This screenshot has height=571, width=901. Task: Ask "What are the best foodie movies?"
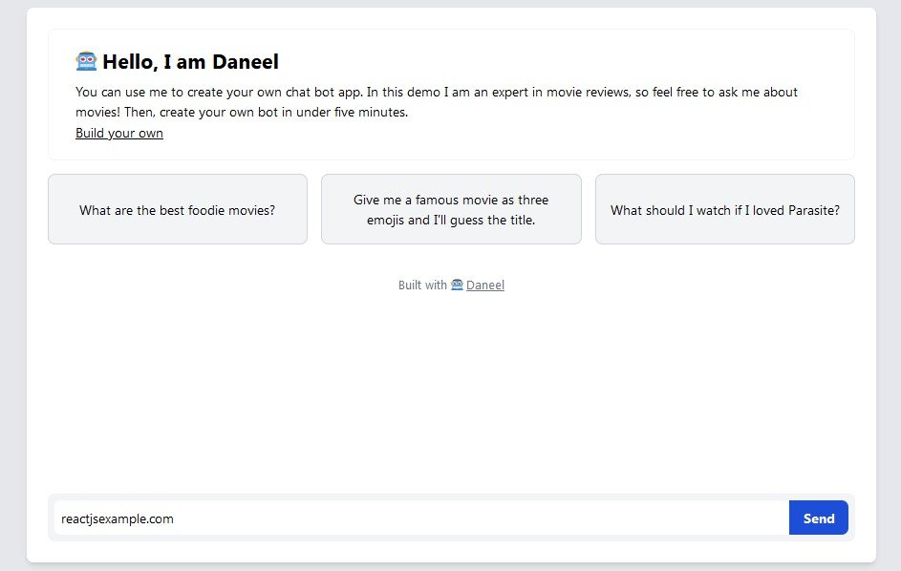[x=178, y=210]
